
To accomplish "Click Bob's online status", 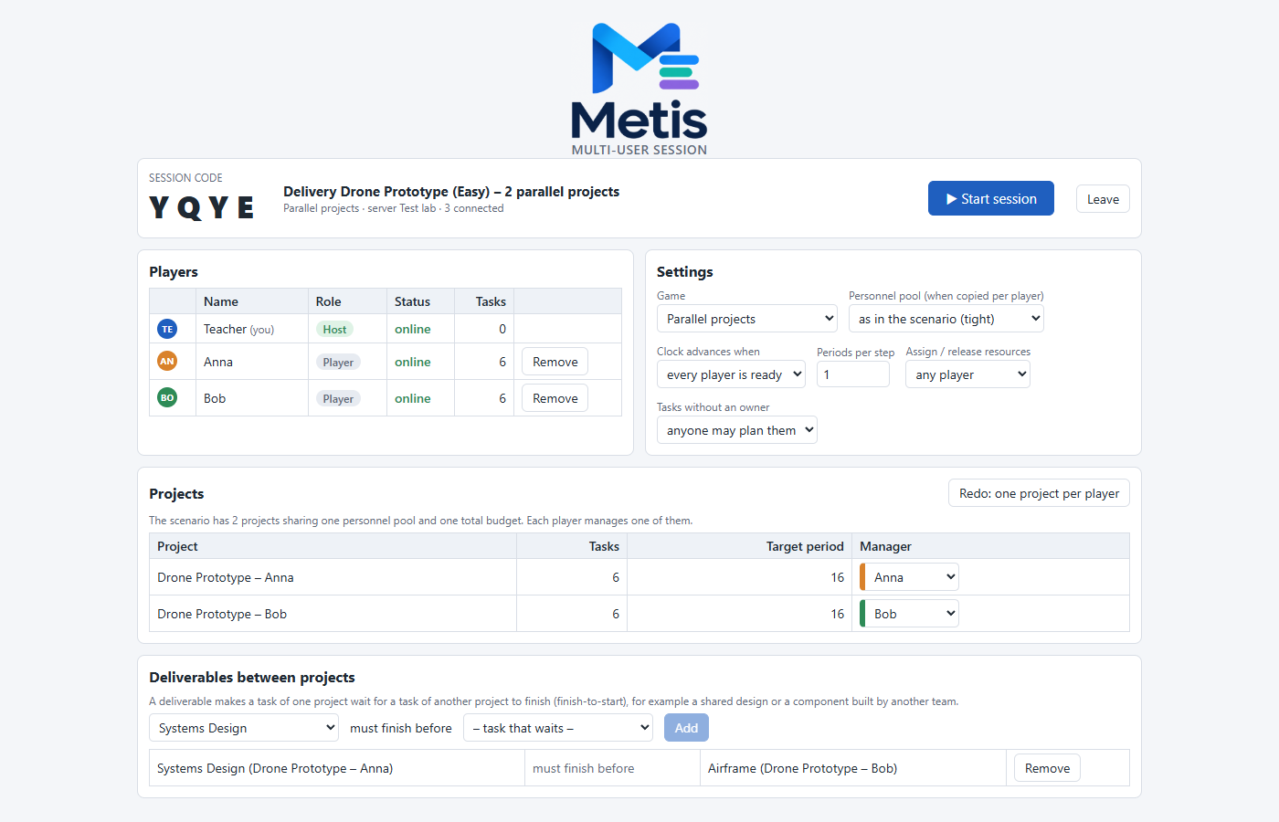I will coord(413,398).
